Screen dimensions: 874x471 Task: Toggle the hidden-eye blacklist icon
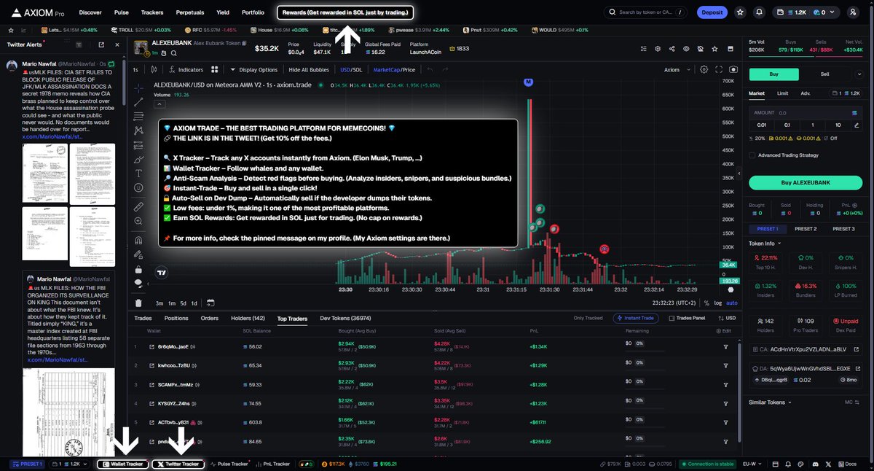click(x=700, y=48)
